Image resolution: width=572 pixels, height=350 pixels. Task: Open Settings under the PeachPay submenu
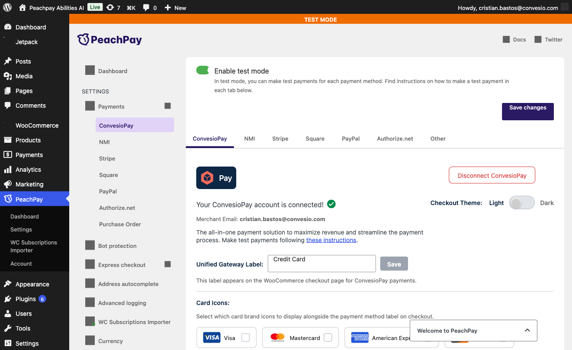(21, 229)
